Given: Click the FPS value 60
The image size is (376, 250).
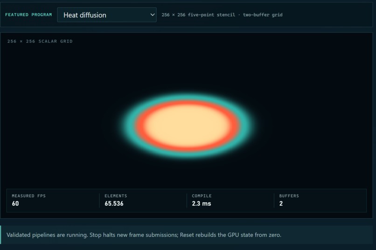Looking at the screenshot, I should click(15, 203).
